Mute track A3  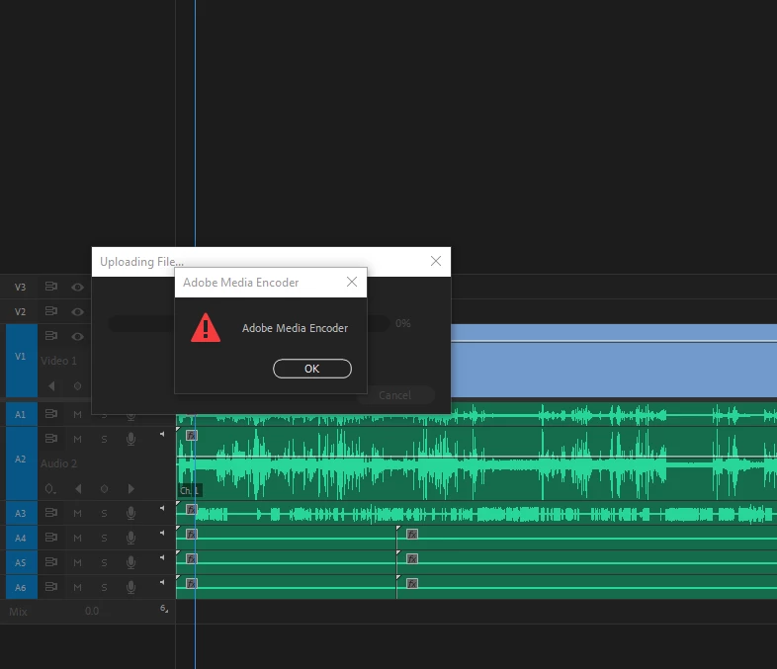coord(77,514)
